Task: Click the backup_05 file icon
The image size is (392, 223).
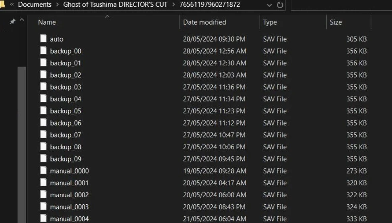Action: tap(43, 111)
